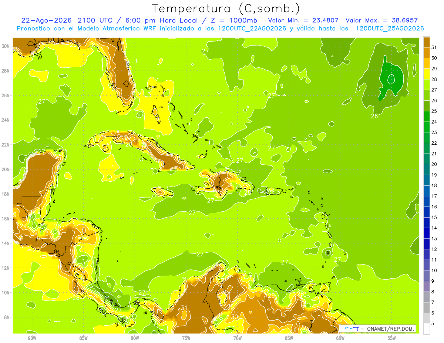Click the white swatch below legend value 5

point(427,329)
